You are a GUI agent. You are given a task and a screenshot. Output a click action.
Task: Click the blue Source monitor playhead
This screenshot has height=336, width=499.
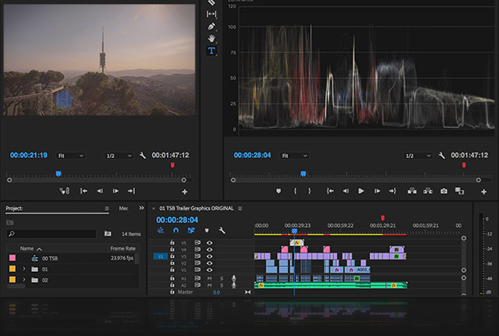pyautogui.click(x=58, y=174)
